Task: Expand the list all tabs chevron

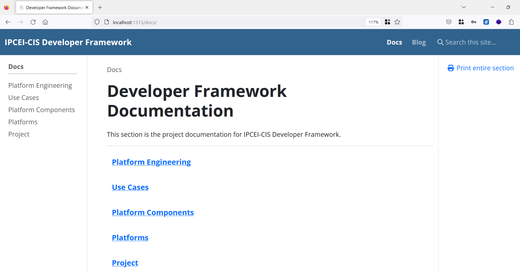Action: 464,7
